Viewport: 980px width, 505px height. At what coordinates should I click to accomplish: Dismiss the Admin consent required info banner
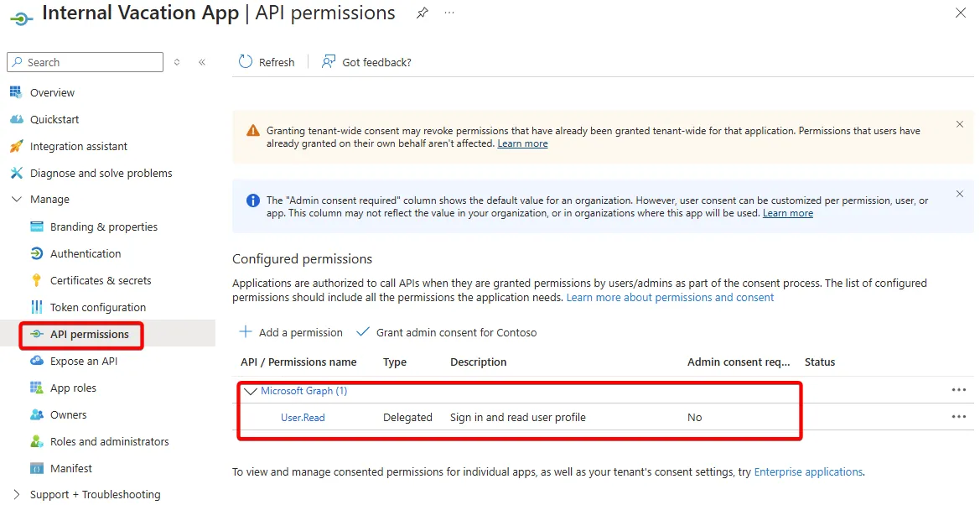click(959, 194)
